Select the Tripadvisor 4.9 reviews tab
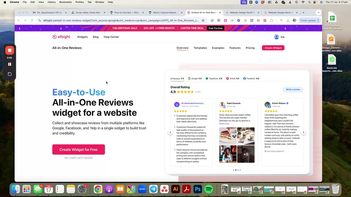Image resolution: width=351 pixels, height=197 pixels. [214, 79]
